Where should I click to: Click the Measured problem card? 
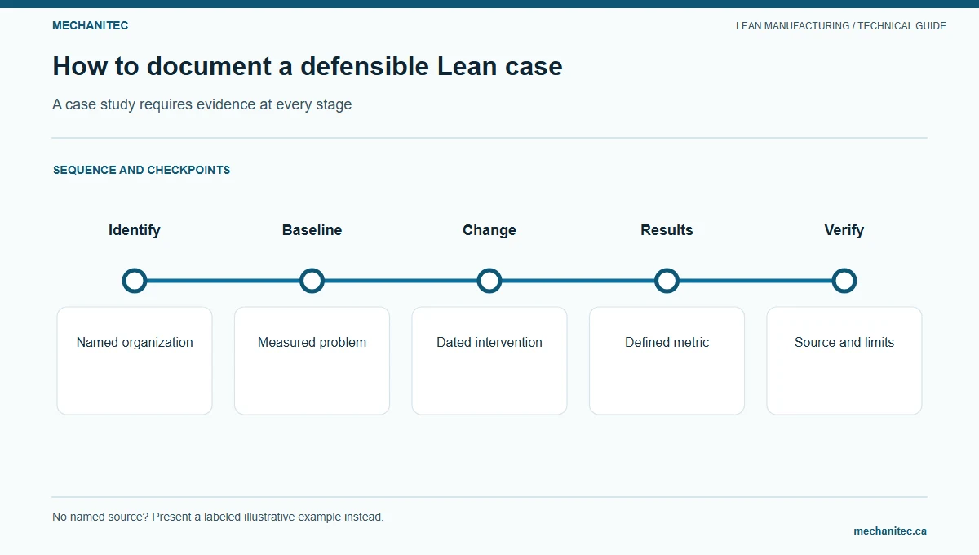point(312,361)
